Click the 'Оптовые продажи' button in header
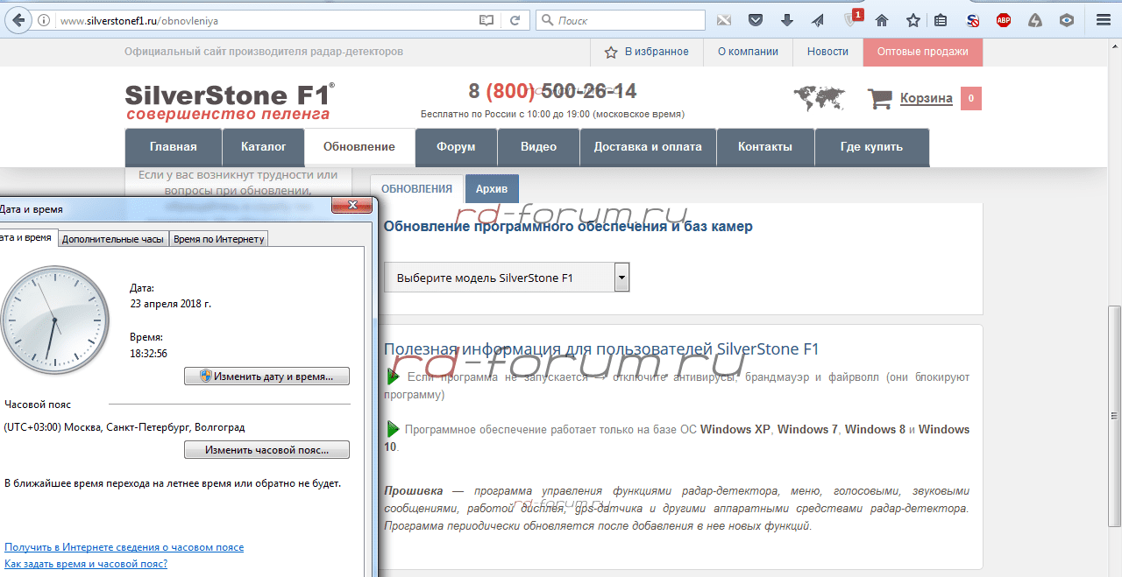 [922, 52]
